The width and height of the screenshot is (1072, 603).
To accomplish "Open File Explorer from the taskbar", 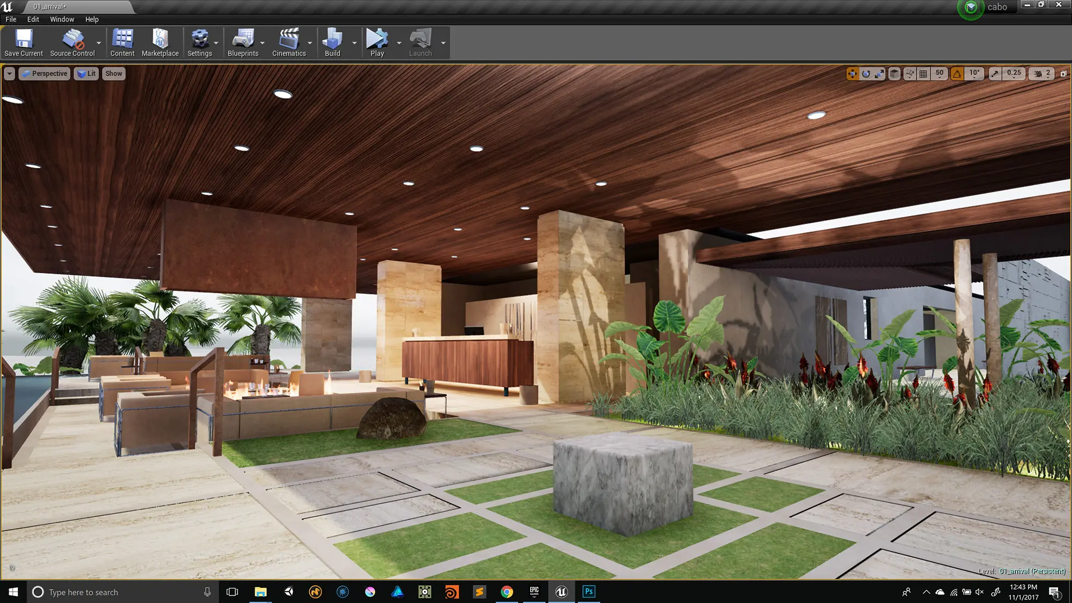I will click(260, 592).
